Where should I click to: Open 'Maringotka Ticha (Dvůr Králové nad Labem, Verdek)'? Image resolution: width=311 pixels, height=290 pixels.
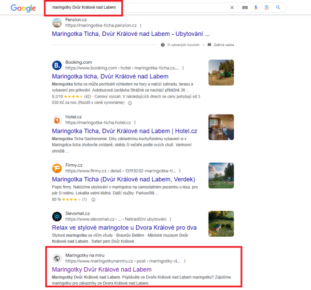coord(124,179)
